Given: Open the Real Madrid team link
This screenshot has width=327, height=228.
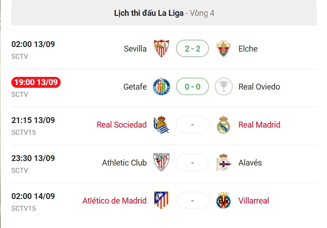Looking at the screenshot, I should (x=259, y=125).
